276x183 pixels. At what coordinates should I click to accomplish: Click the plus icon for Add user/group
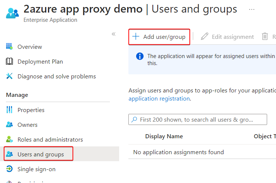coord(136,37)
